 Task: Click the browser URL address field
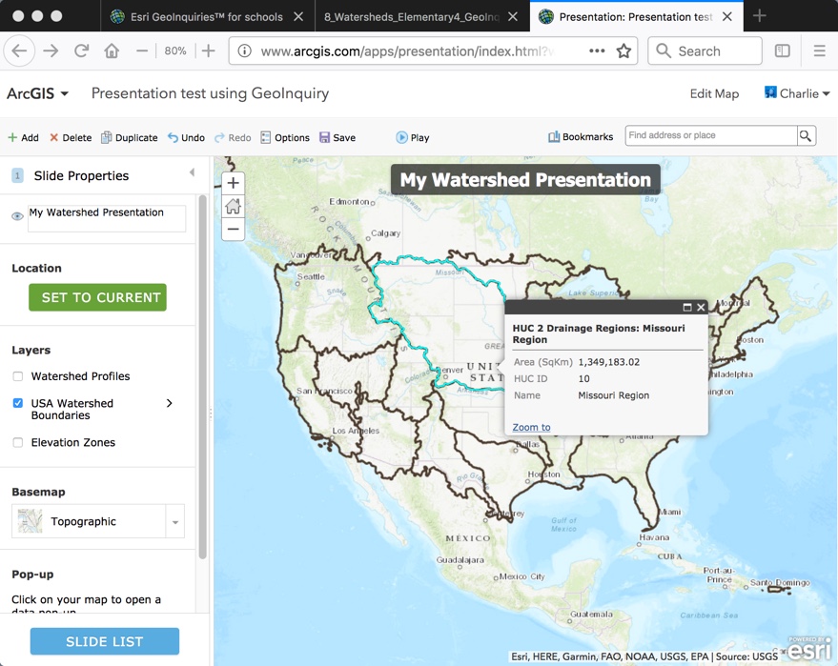tap(407, 51)
